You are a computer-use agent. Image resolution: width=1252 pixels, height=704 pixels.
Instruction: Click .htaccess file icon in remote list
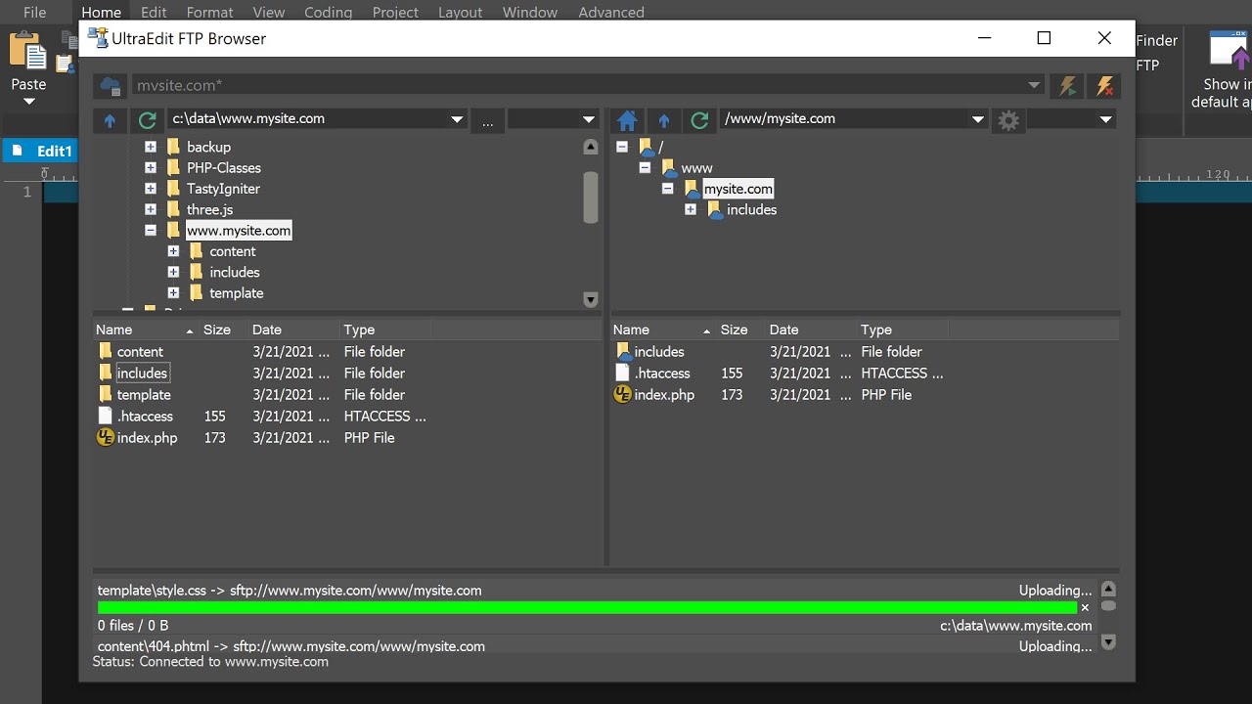click(622, 374)
